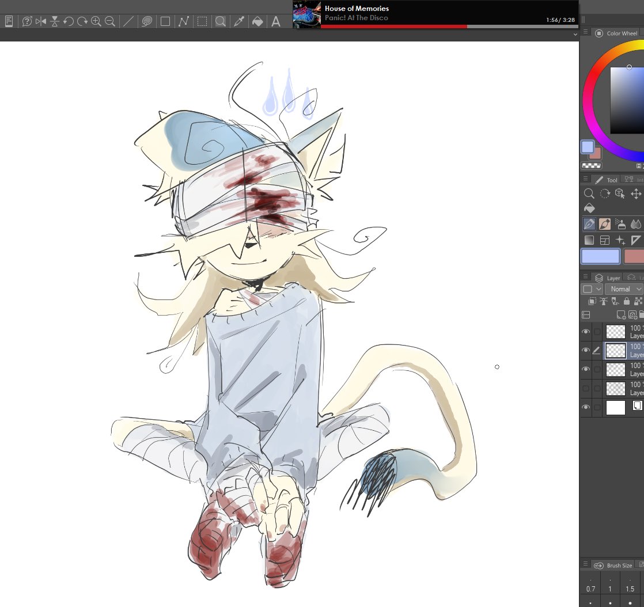
Task: Open the layer palette color dropdown
Action: [x=592, y=289]
